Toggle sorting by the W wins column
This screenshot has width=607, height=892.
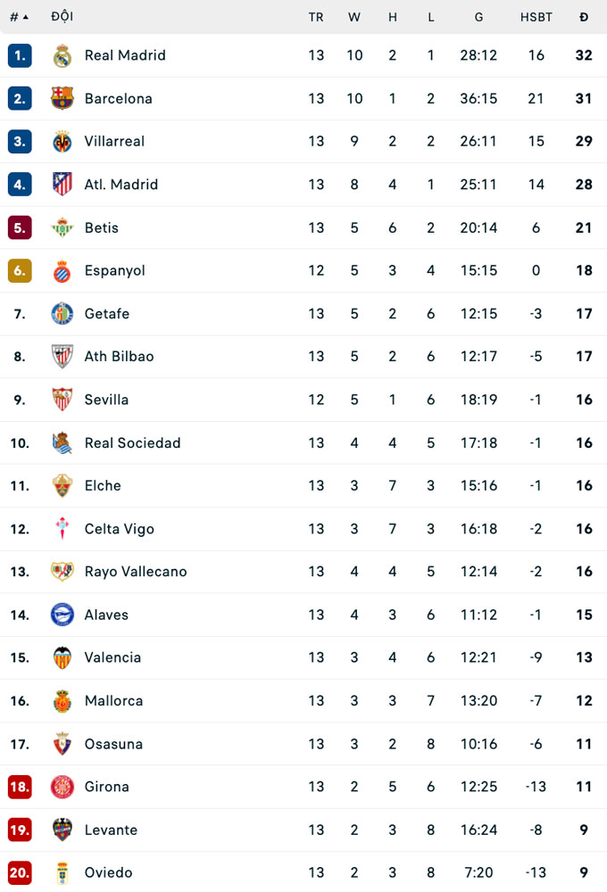click(x=354, y=16)
